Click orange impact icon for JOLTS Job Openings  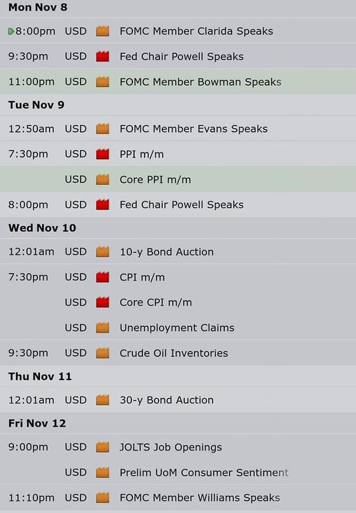tap(102, 447)
